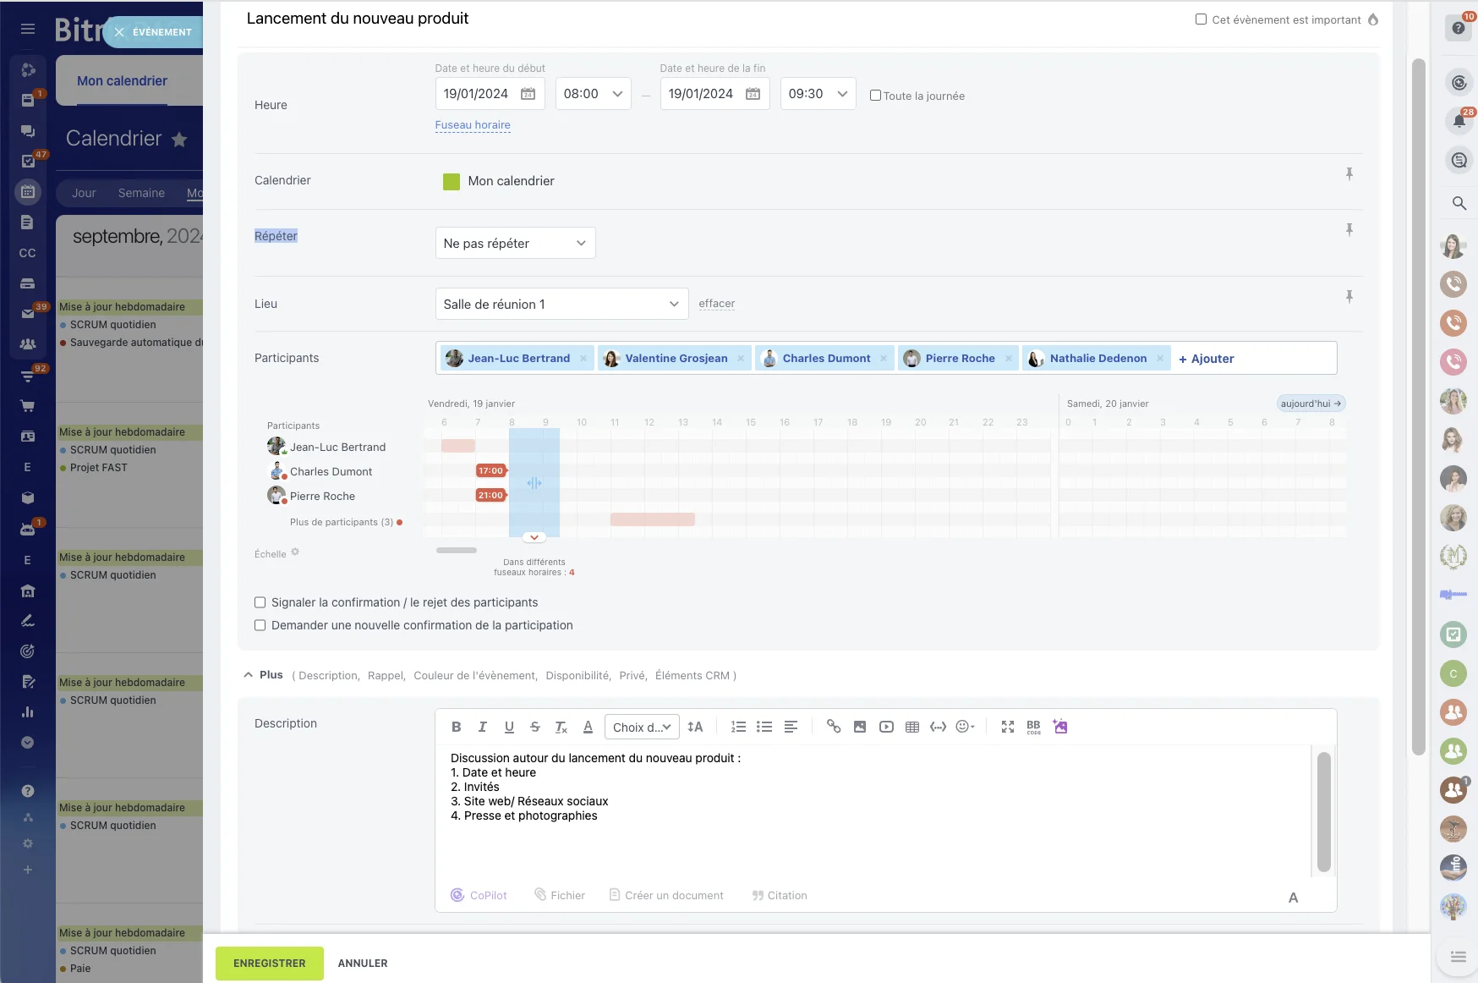Check Signaler la confirmation des participants
This screenshot has height=983, width=1478.
[x=260, y=602]
